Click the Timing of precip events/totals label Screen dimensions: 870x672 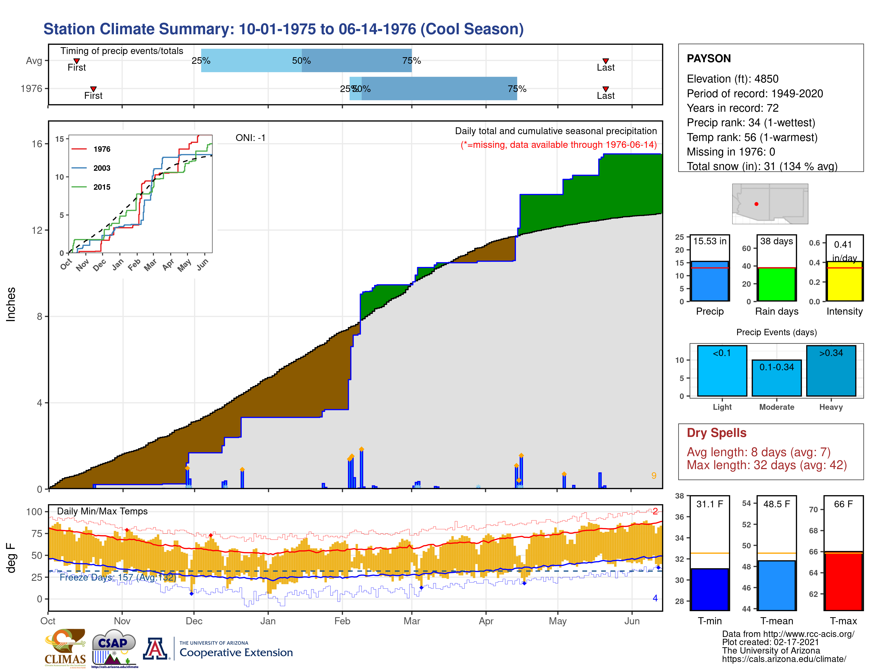(122, 51)
